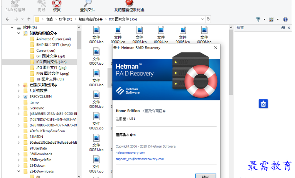Click 电脑 in the address breadcrumb

coord(49,19)
